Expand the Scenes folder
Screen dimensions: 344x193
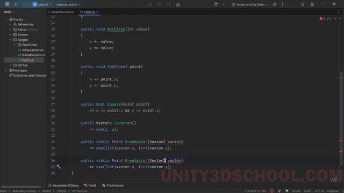tap(10, 34)
